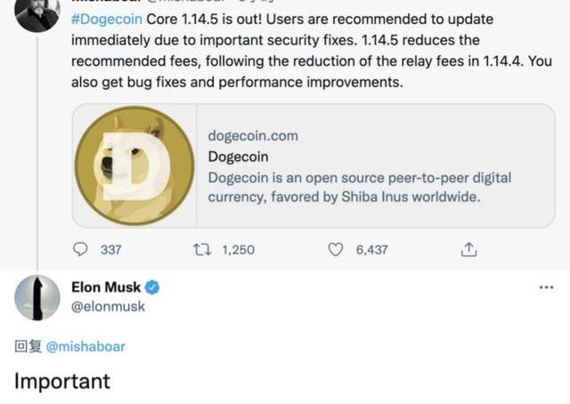Image resolution: width=570 pixels, height=404 pixels.
Task: Like the tweet with heart icon
Action: pos(336,250)
